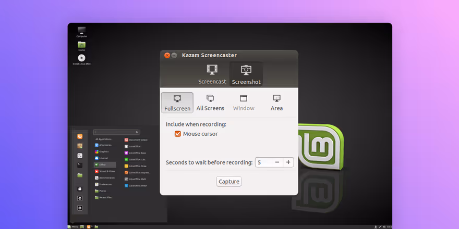Choose the Fullscreen capture option
Screen dimensions: 459x229
177,103
